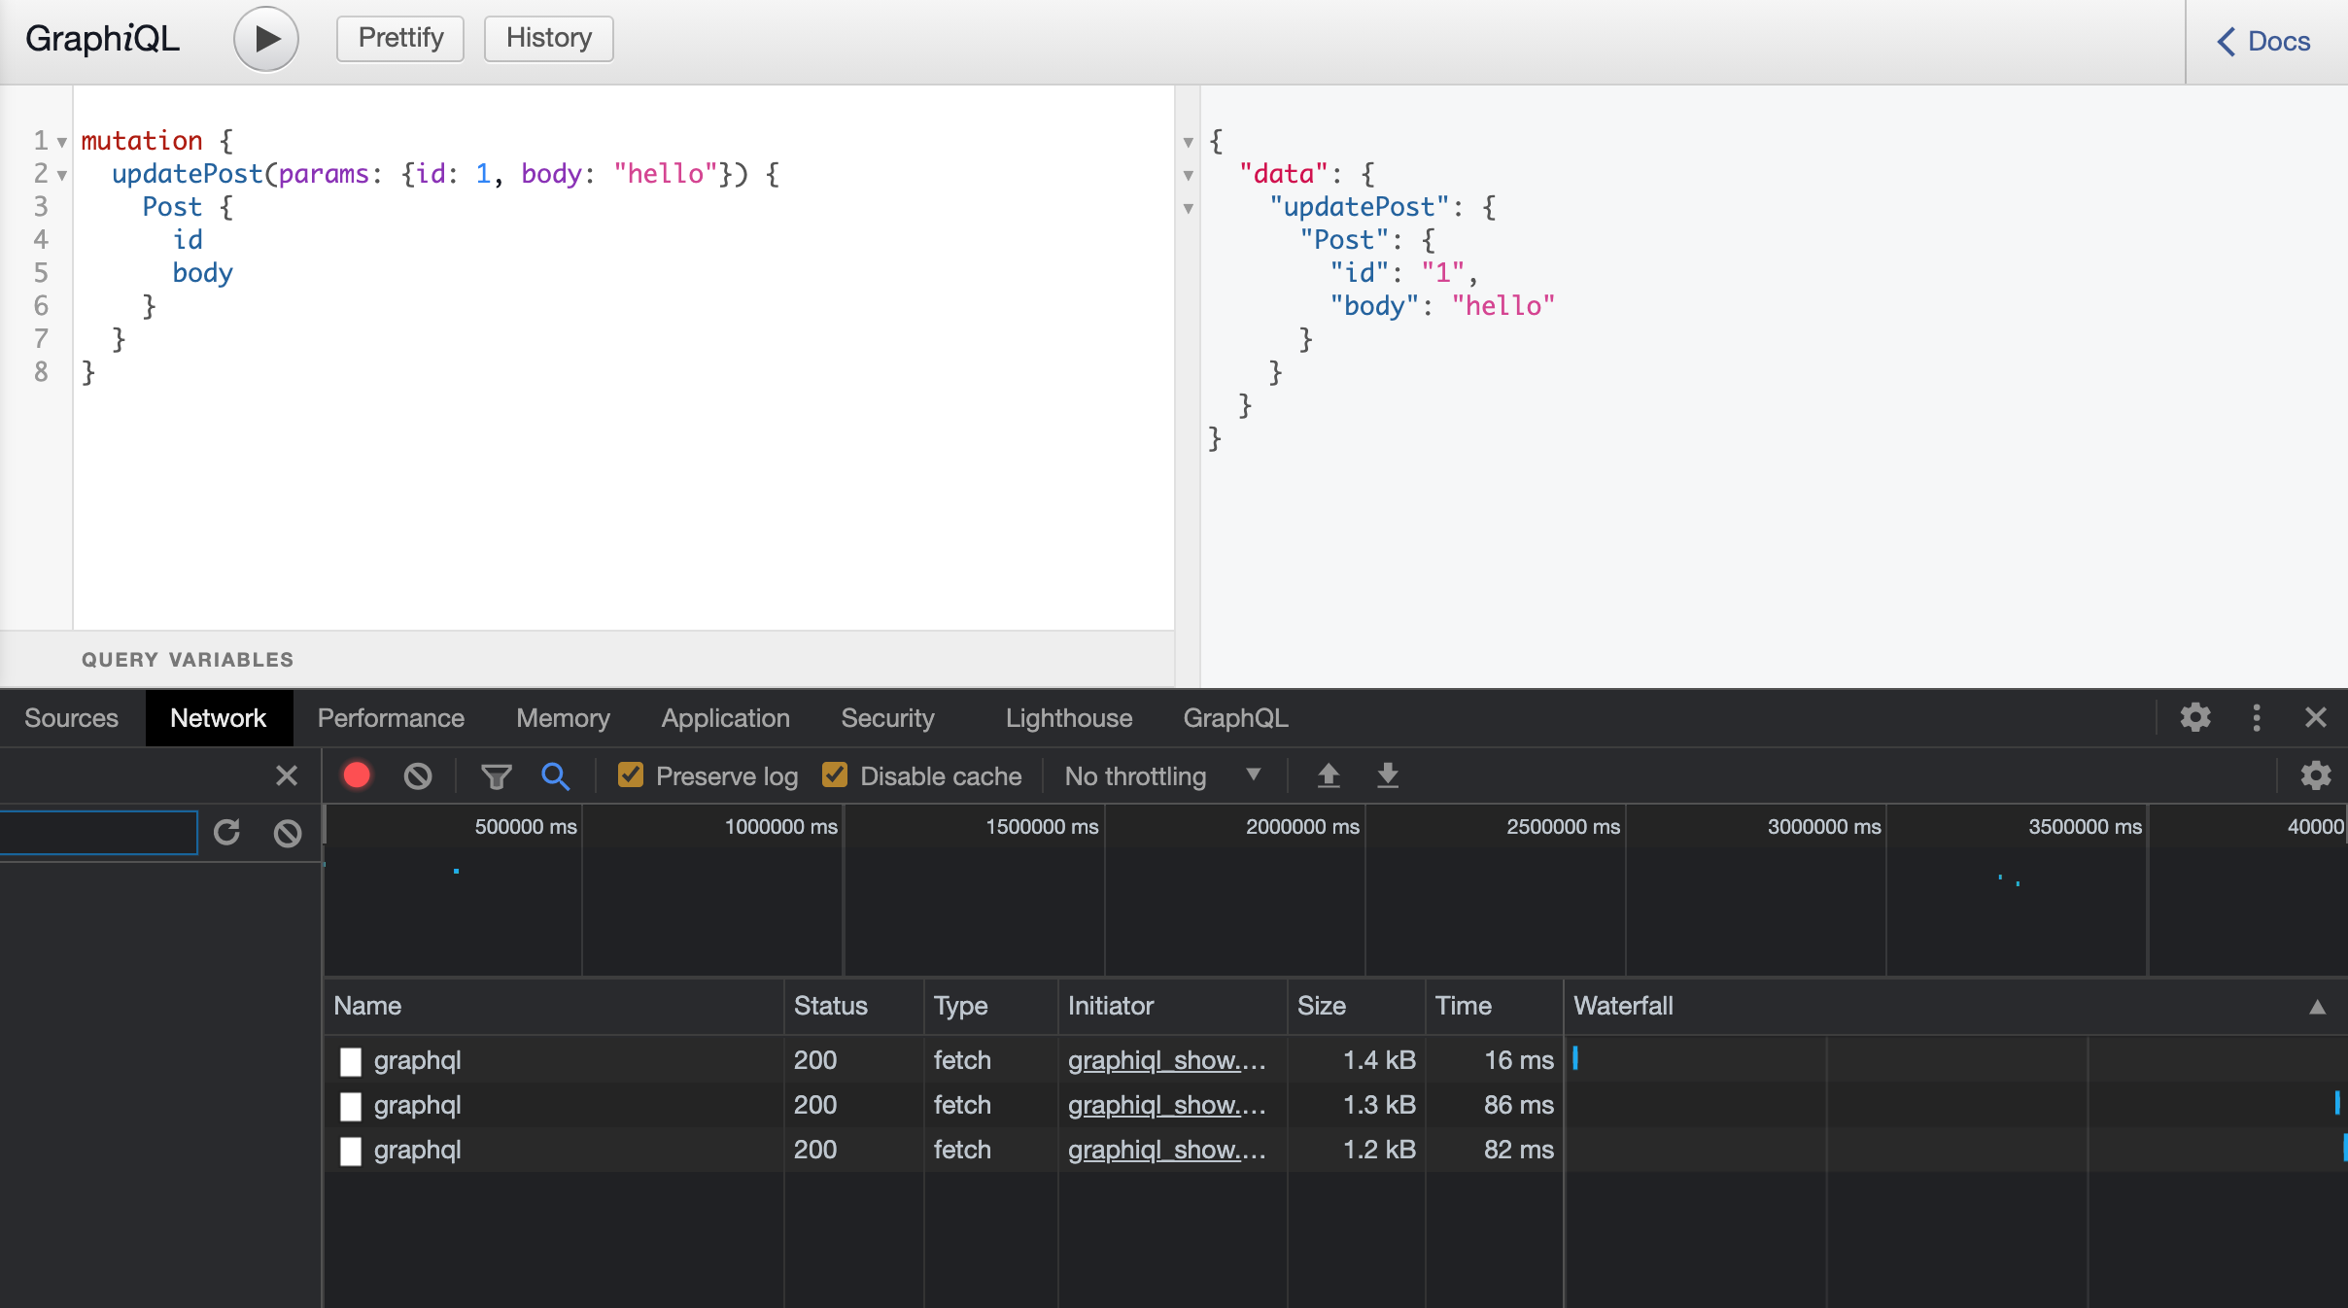Click the "body" key in the response

coord(1374,306)
